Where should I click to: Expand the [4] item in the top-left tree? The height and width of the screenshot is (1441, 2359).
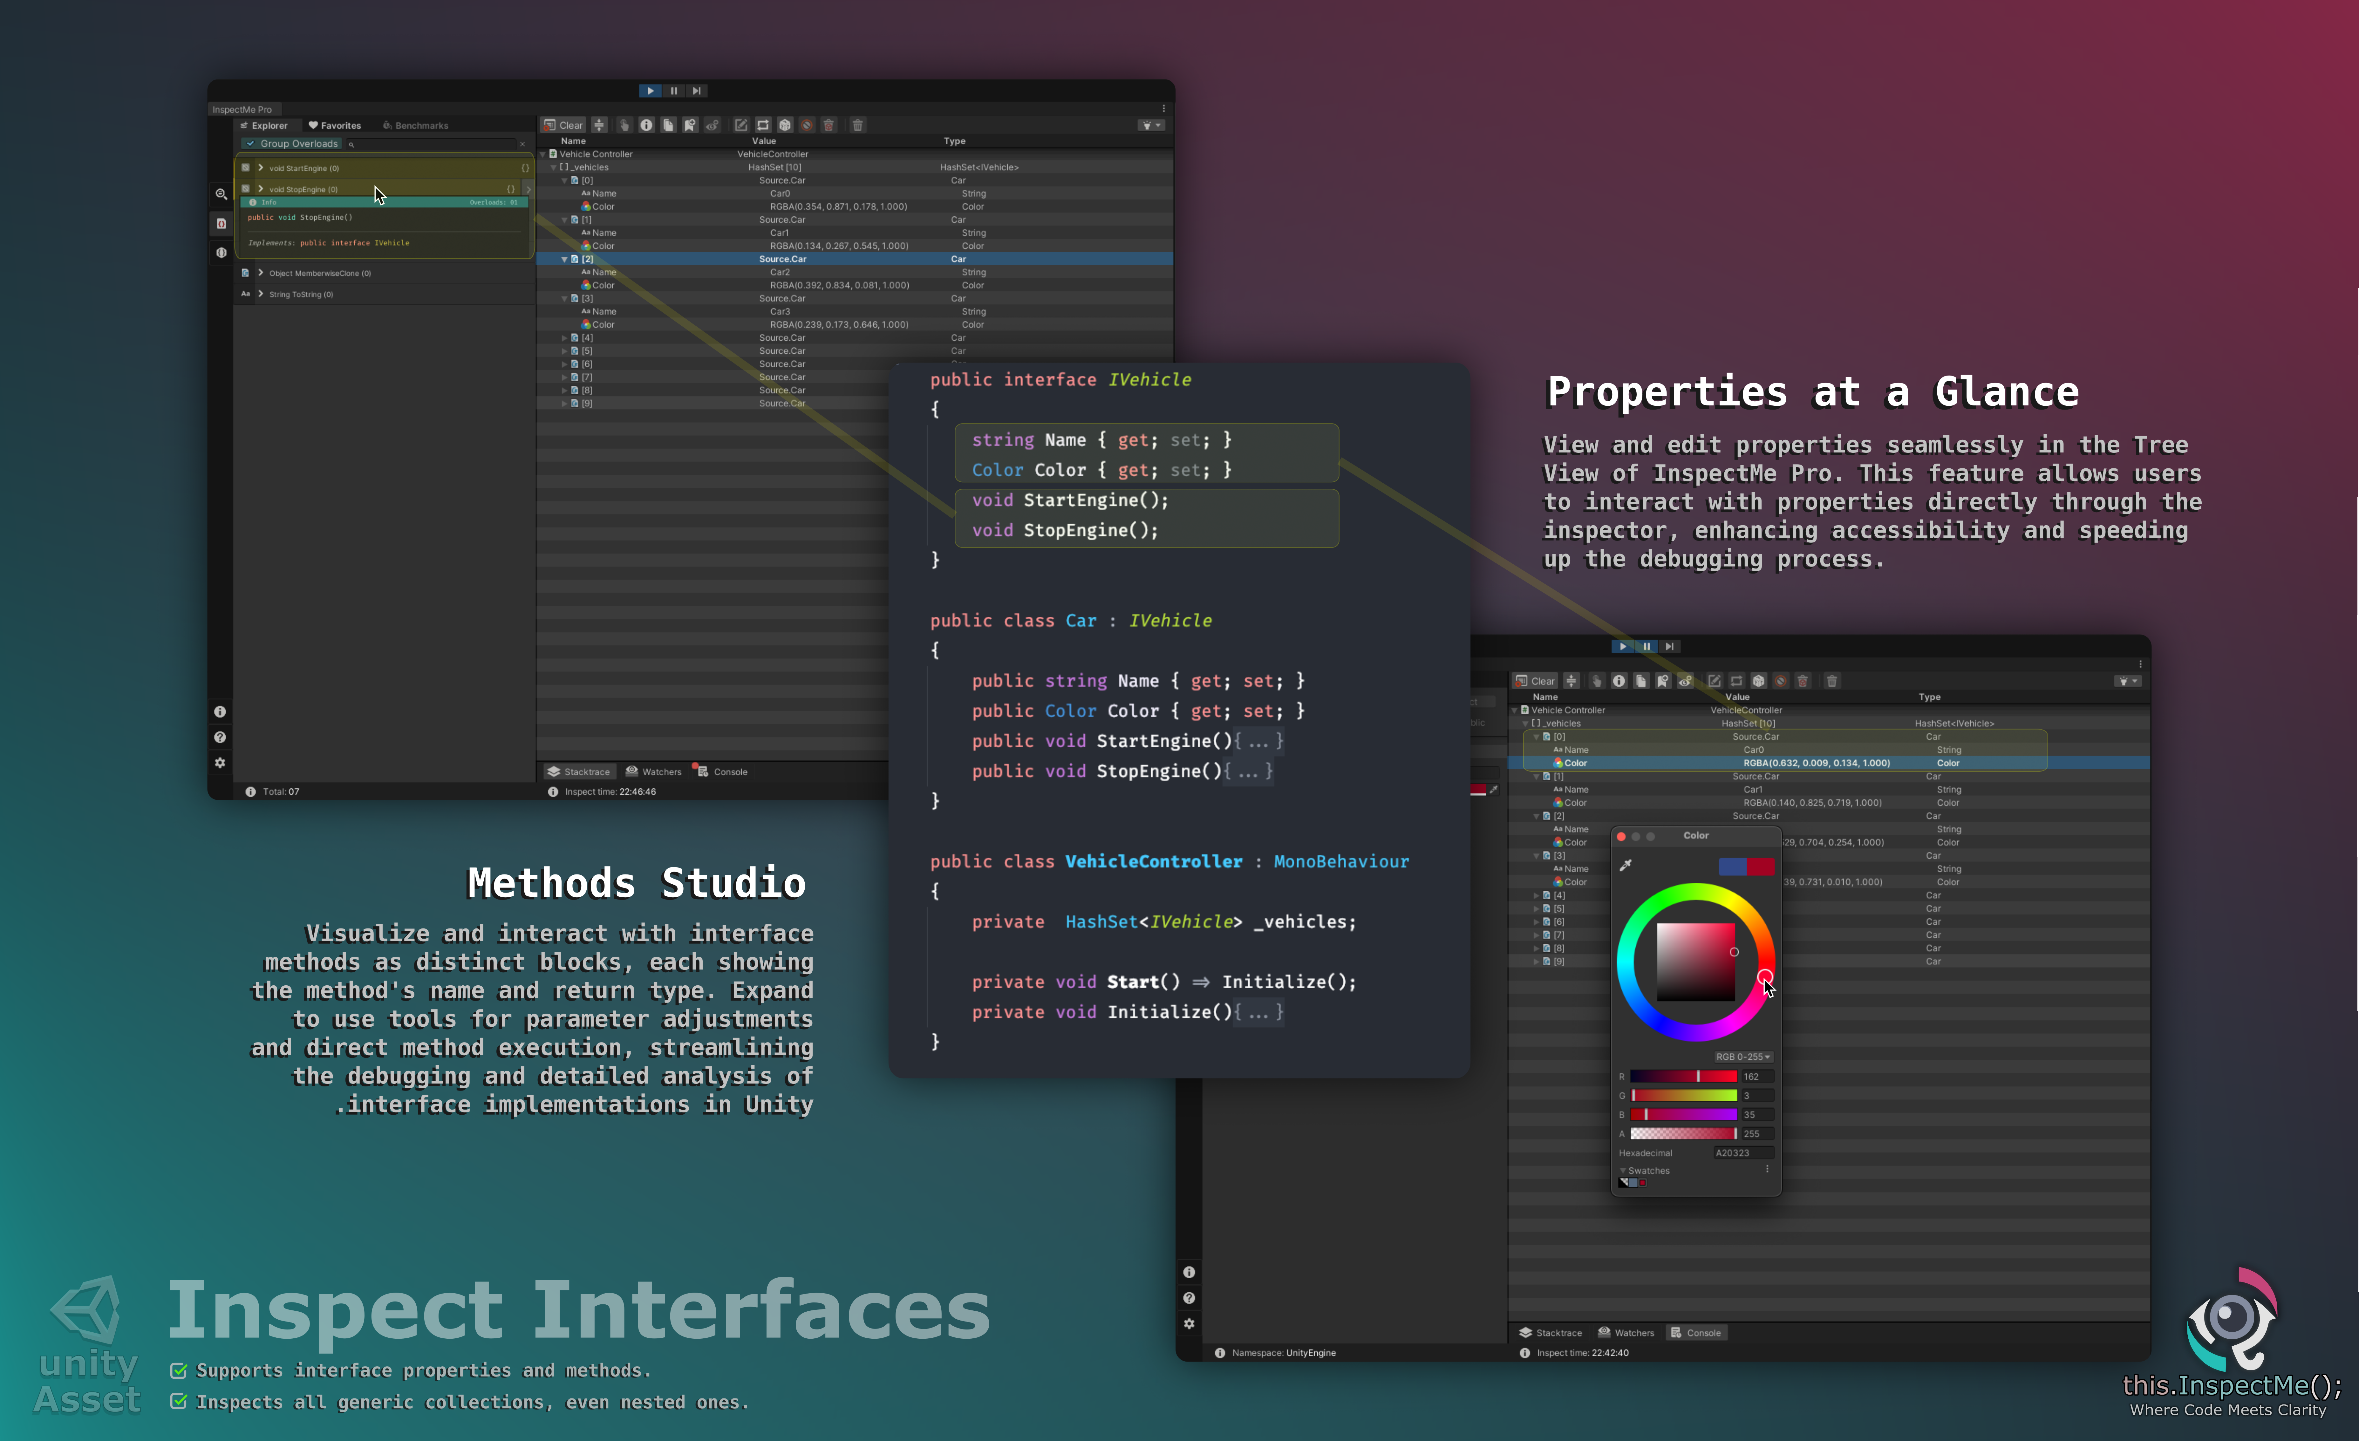tap(565, 338)
